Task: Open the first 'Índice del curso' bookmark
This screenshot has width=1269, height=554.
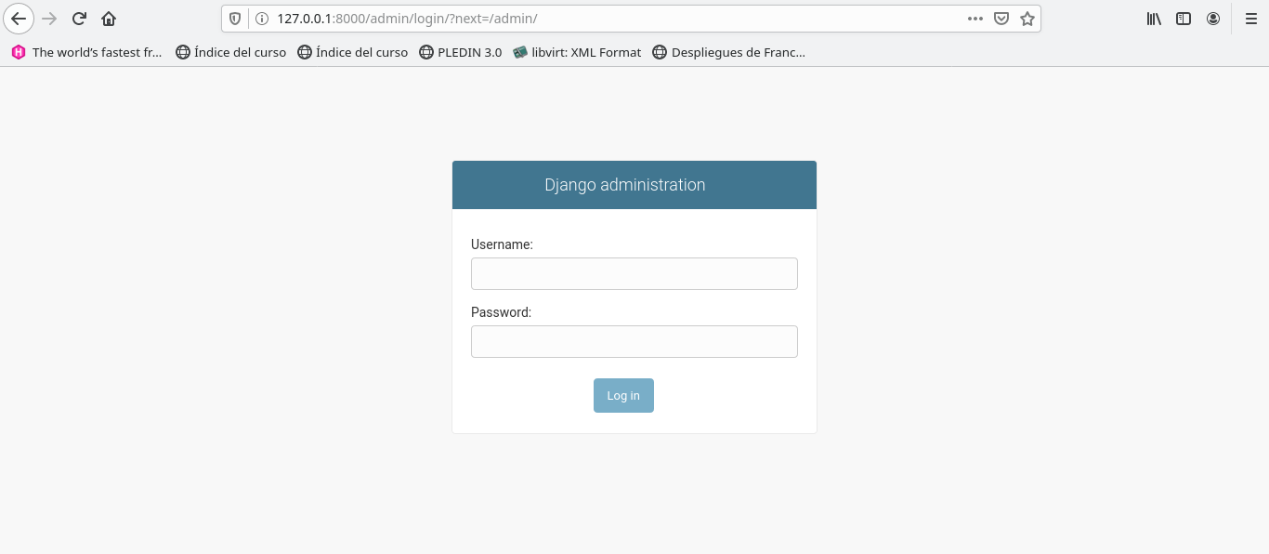Action: pyautogui.click(x=231, y=52)
